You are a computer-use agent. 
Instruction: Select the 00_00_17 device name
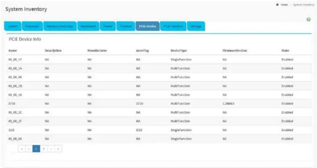click(x=15, y=60)
